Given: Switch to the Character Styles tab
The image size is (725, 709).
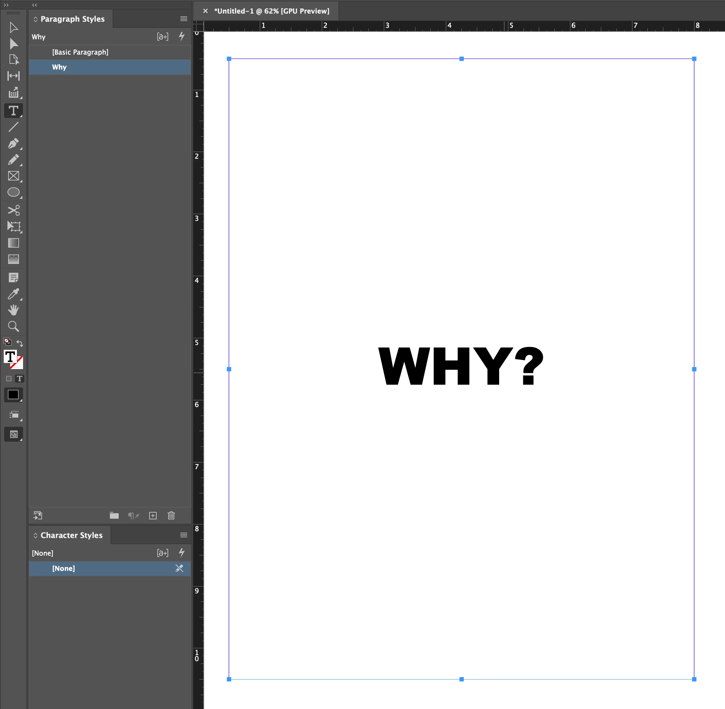Looking at the screenshot, I should (71, 535).
